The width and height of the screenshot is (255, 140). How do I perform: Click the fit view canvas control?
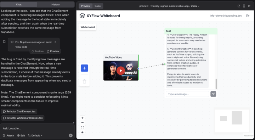(83, 127)
